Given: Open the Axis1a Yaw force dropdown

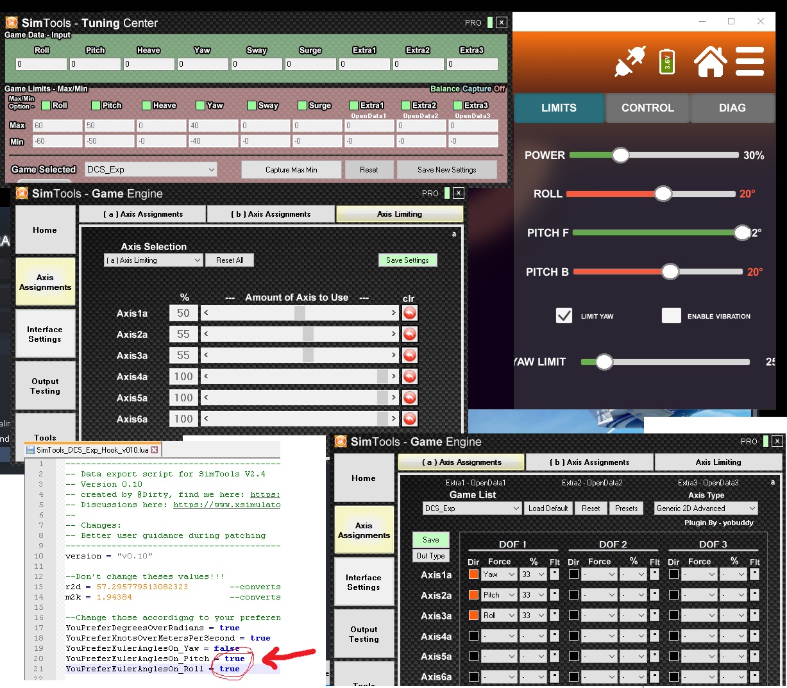Looking at the screenshot, I should point(499,575).
